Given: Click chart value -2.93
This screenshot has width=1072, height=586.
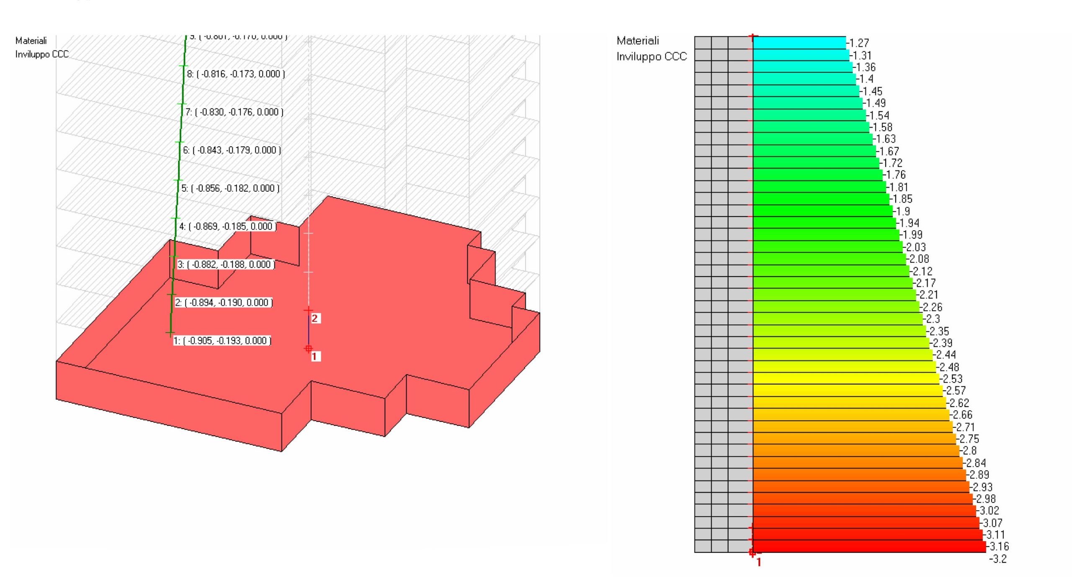Looking at the screenshot, I should click(982, 487).
